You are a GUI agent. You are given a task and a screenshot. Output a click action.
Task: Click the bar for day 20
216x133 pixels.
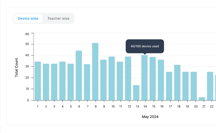194,86
